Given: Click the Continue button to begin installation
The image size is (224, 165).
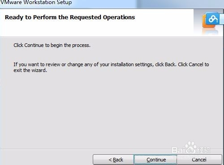Looking at the screenshot, I should coord(155,160).
